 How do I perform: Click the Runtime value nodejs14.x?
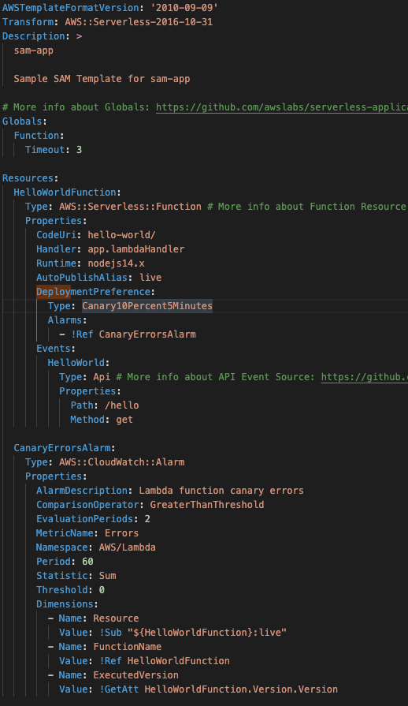tap(116, 263)
